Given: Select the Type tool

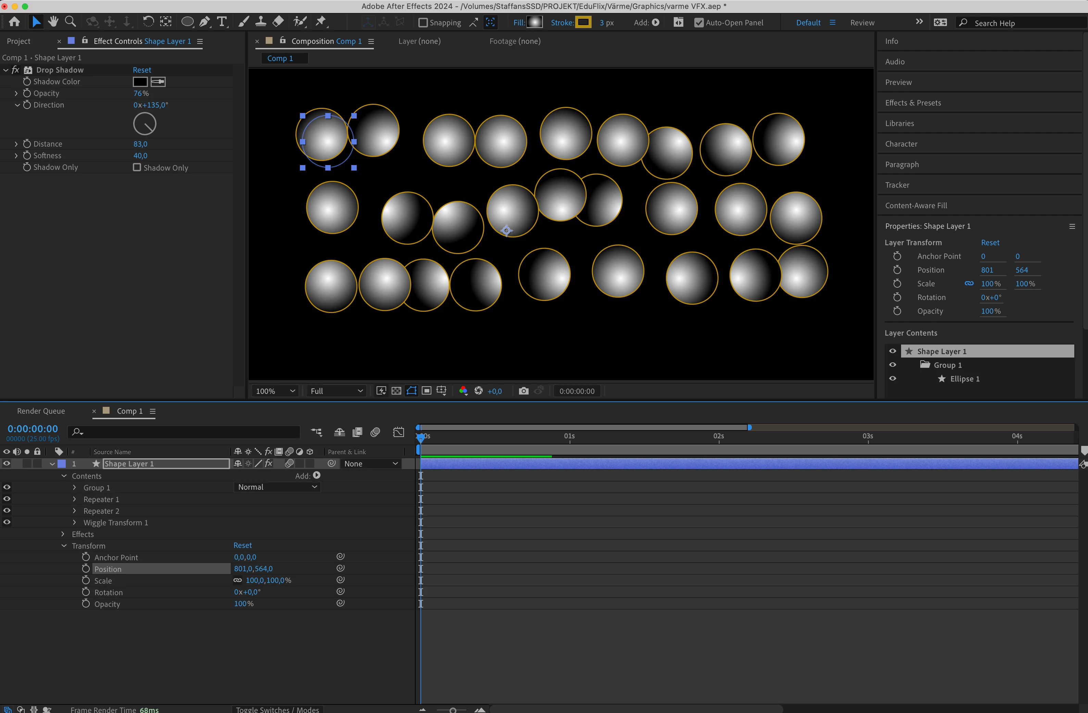Looking at the screenshot, I should tap(222, 22).
